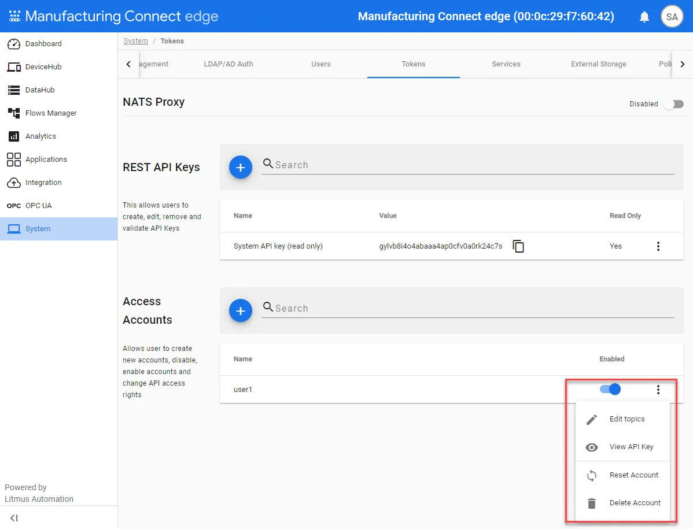The height and width of the screenshot is (529, 693).
Task: Enable the NATS Proxy toggle
Action: 674,104
